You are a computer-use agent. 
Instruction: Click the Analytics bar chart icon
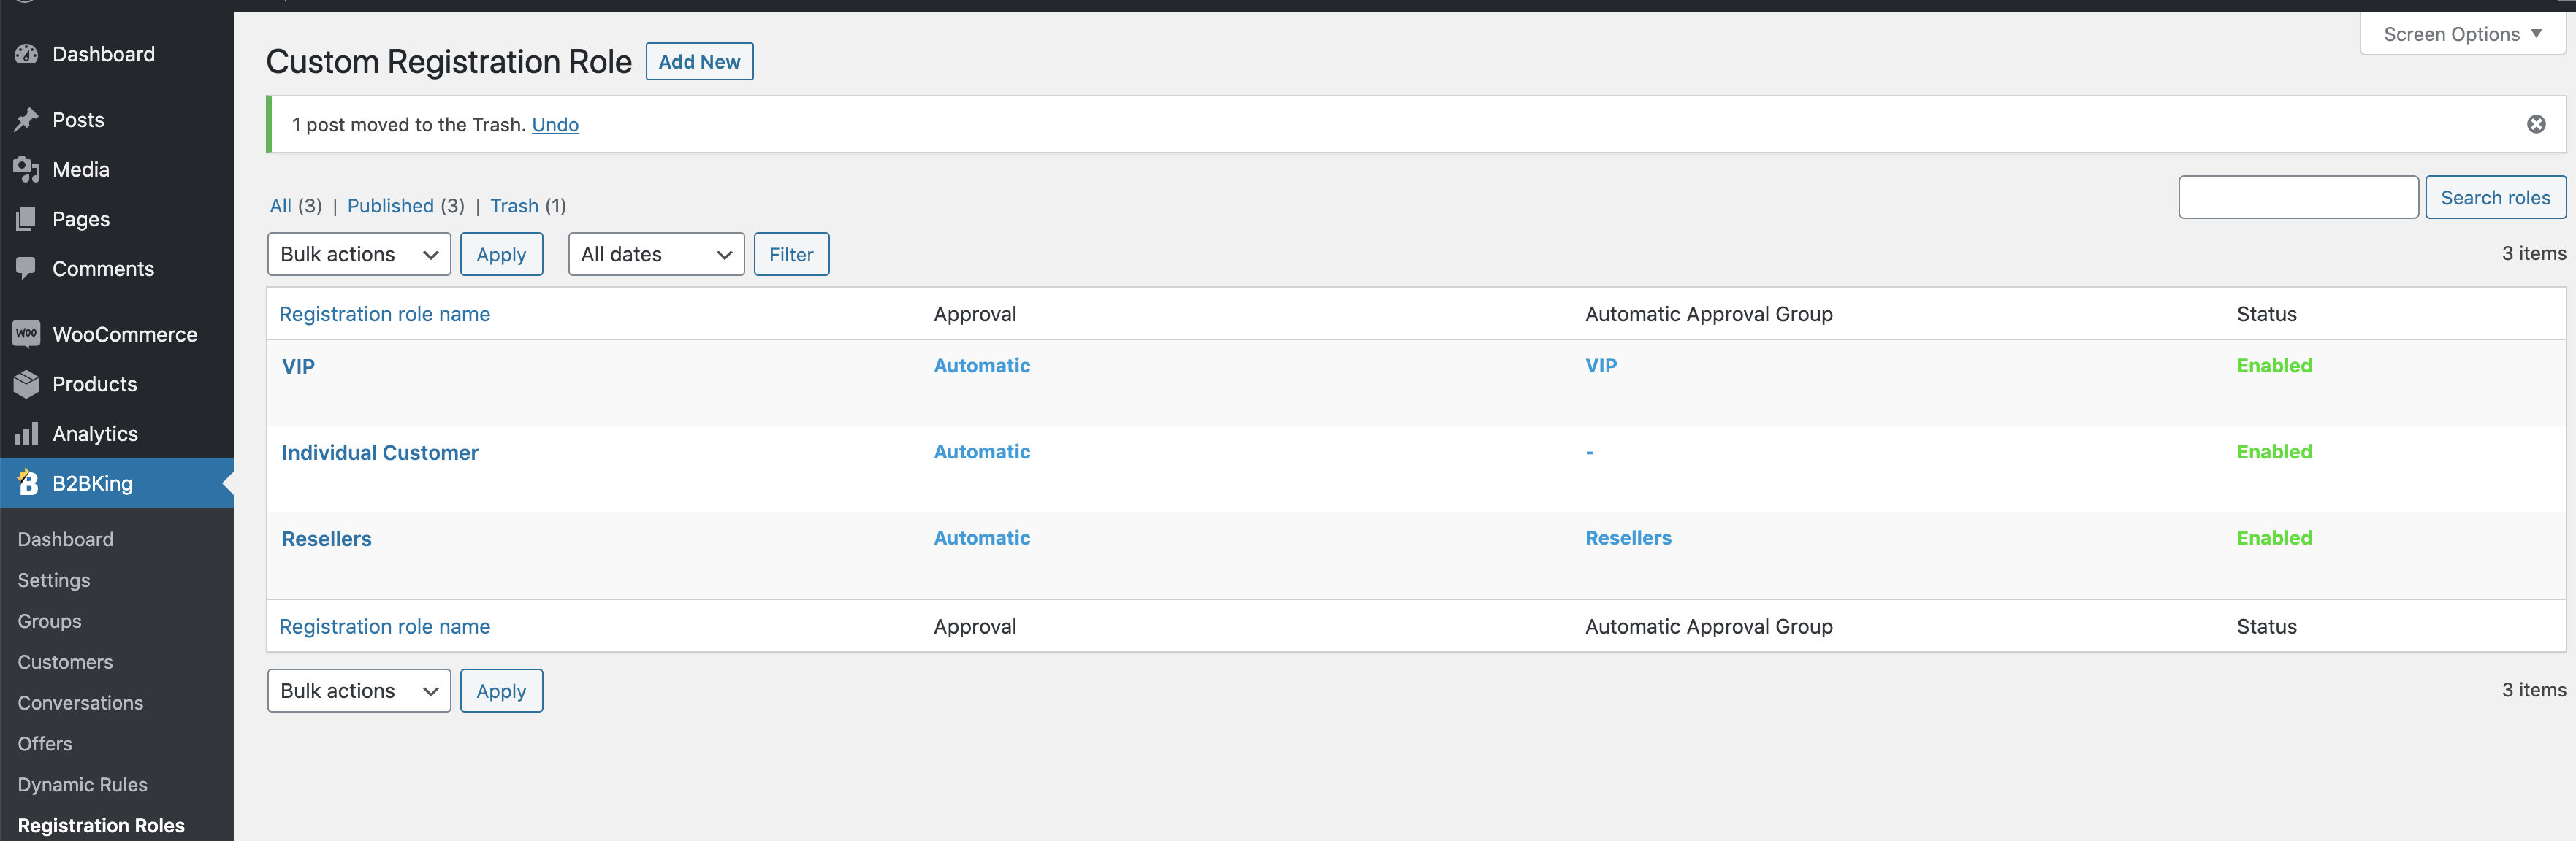click(x=27, y=434)
